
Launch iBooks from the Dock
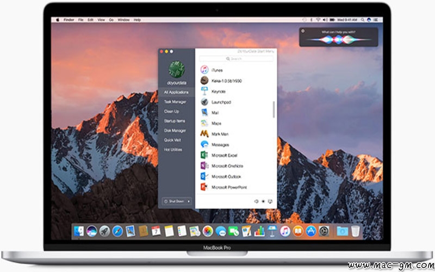point(298,231)
